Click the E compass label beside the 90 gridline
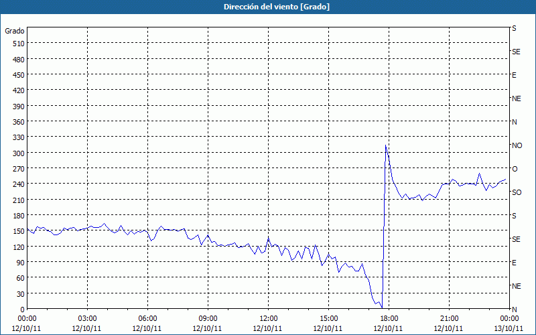Image resolution: width=536 pixels, height=335 pixels. click(514, 263)
